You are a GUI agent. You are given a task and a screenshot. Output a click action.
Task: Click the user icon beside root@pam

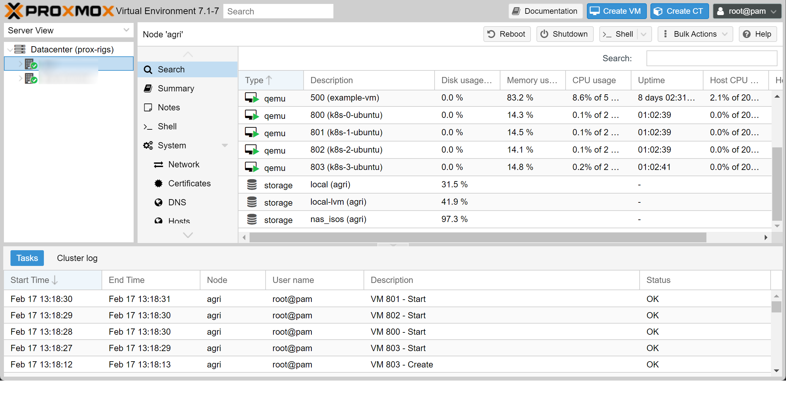[x=720, y=11]
